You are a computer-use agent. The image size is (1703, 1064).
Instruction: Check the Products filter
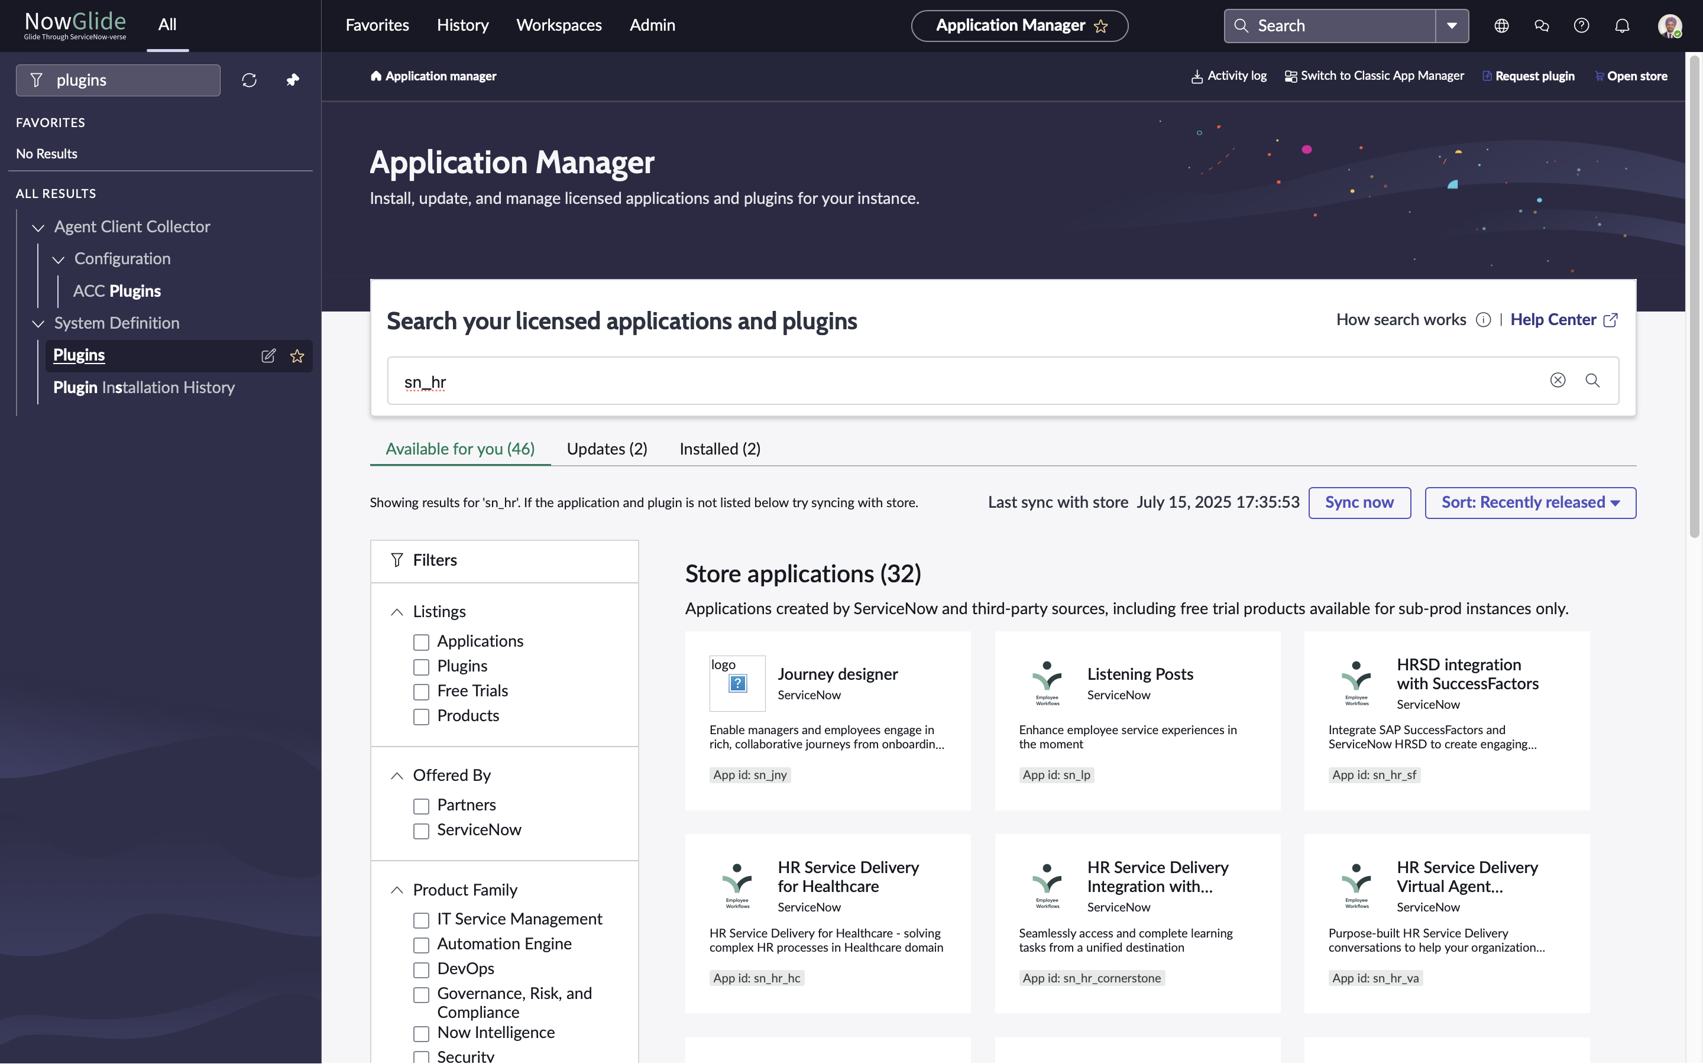click(421, 716)
